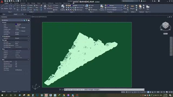Click Edit Attributes
This screenshot has width=173, height=97.
coord(93,10)
